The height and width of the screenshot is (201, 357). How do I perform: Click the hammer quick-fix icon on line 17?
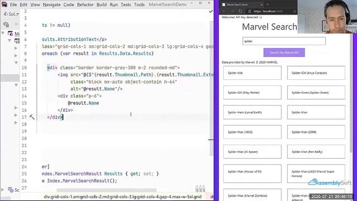click(32, 117)
